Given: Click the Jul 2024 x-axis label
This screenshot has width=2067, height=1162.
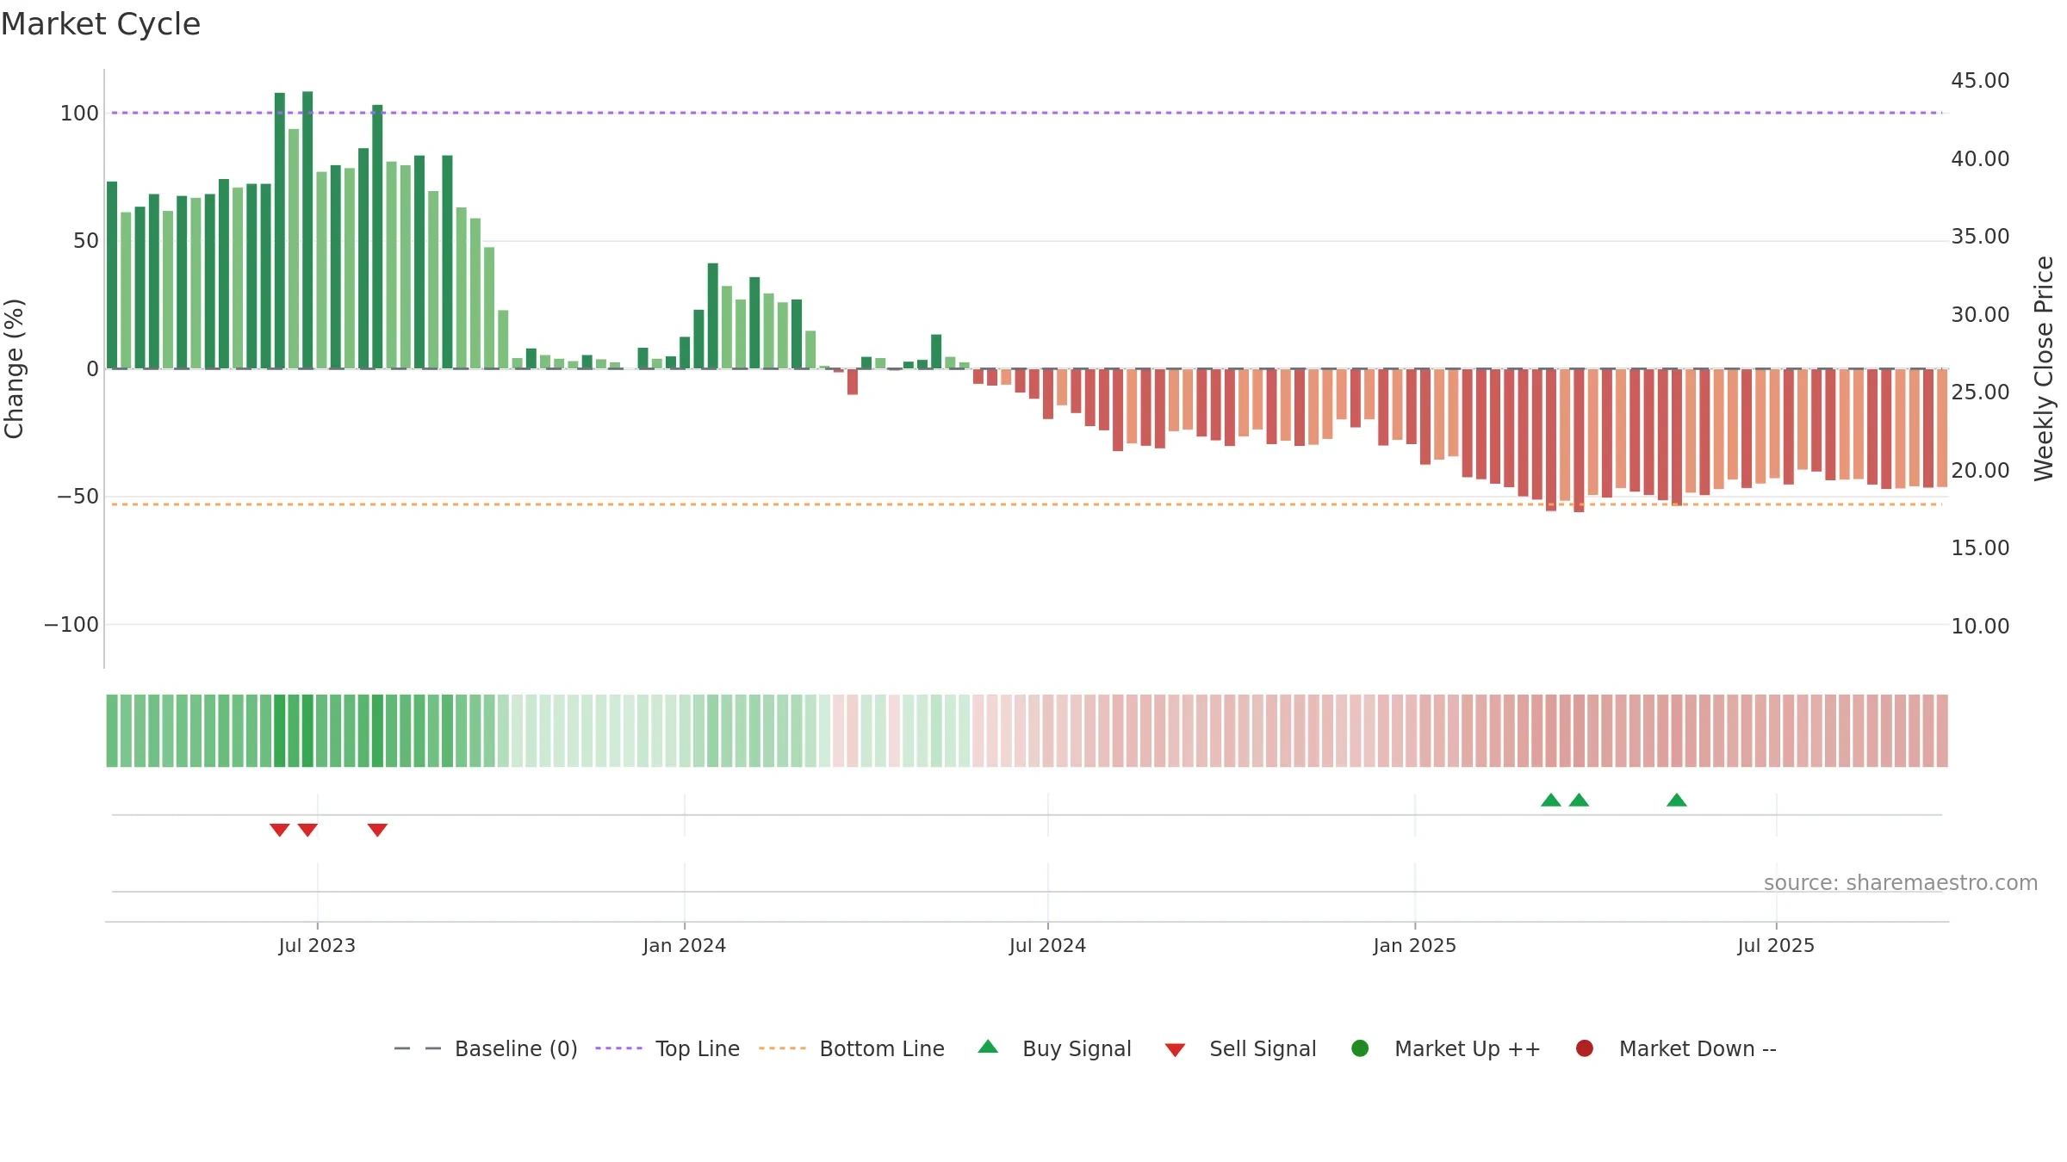Looking at the screenshot, I should click(1047, 946).
